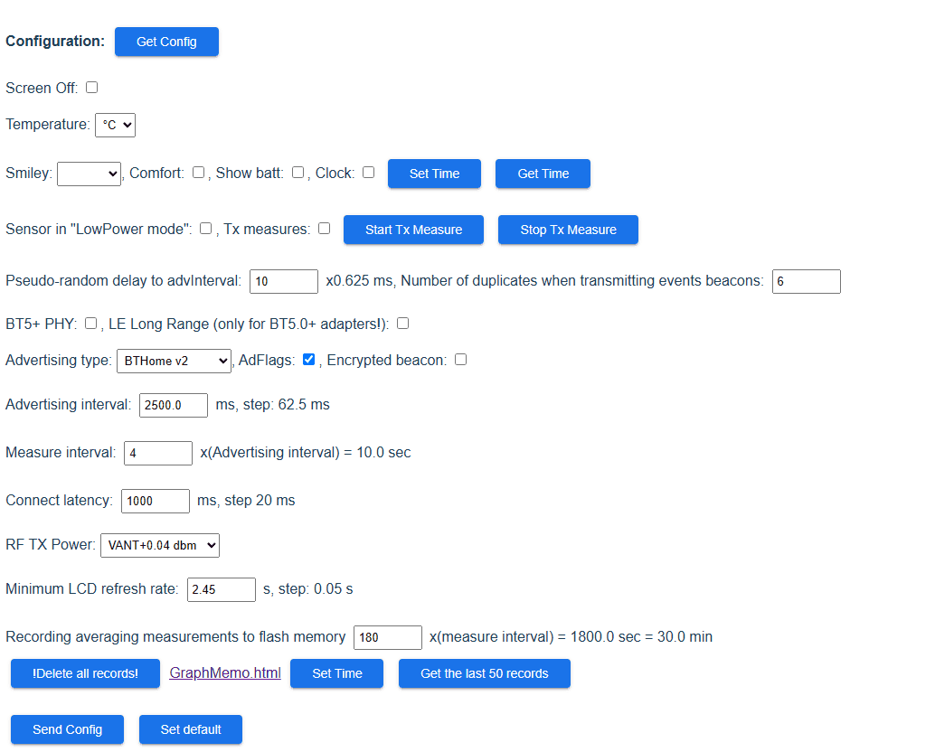
Task: Click Get Time button
Action: (543, 174)
